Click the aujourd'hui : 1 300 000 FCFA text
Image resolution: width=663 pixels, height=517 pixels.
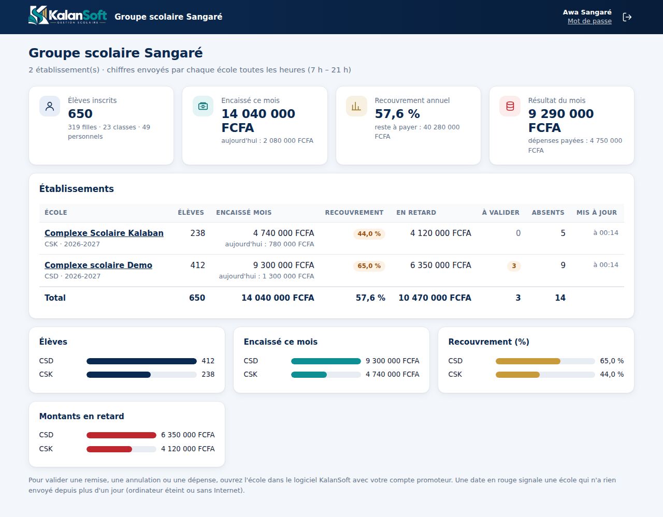pyautogui.click(x=266, y=276)
